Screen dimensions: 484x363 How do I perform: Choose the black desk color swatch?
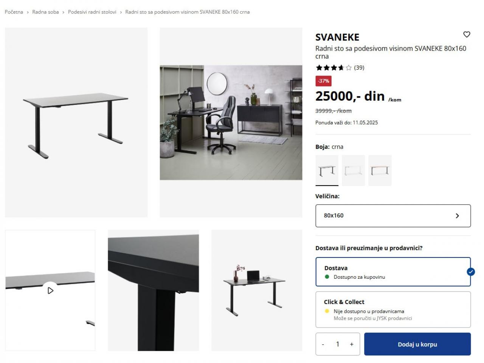(327, 171)
